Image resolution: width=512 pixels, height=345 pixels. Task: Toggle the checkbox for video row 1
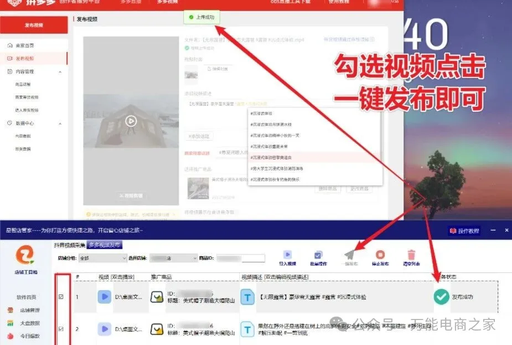(61, 297)
